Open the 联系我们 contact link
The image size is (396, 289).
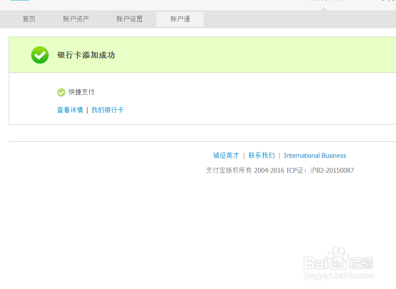point(262,155)
